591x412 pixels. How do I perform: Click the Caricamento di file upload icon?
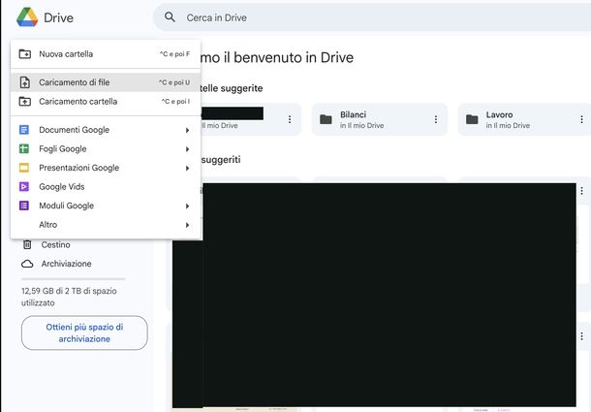[x=25, y=82]
